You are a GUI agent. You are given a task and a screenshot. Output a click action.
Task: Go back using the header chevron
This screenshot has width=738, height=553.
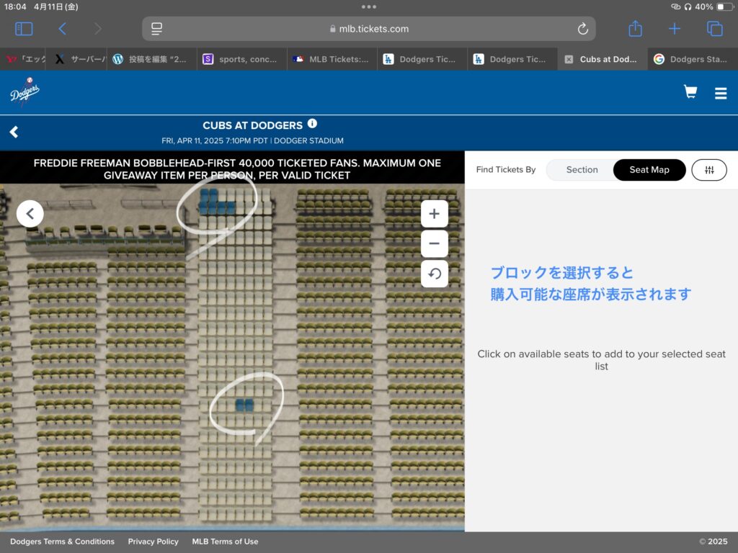pos(14,132)
